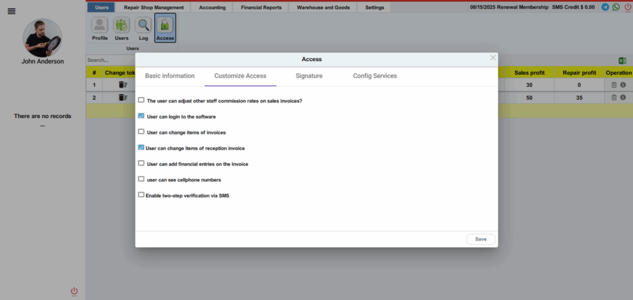Click the Search input field
The image size is (633, 300).
[x=111, y=60]
